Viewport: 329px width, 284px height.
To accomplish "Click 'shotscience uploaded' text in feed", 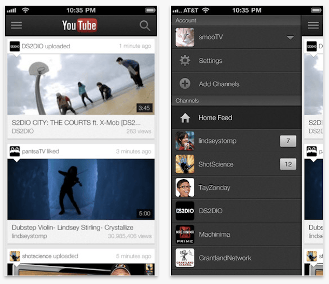I will tap(50, 256).
